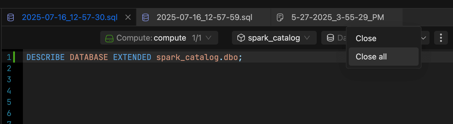
Task: Click the notebook icon on 5-27-2025 tab
Action: 280,17
